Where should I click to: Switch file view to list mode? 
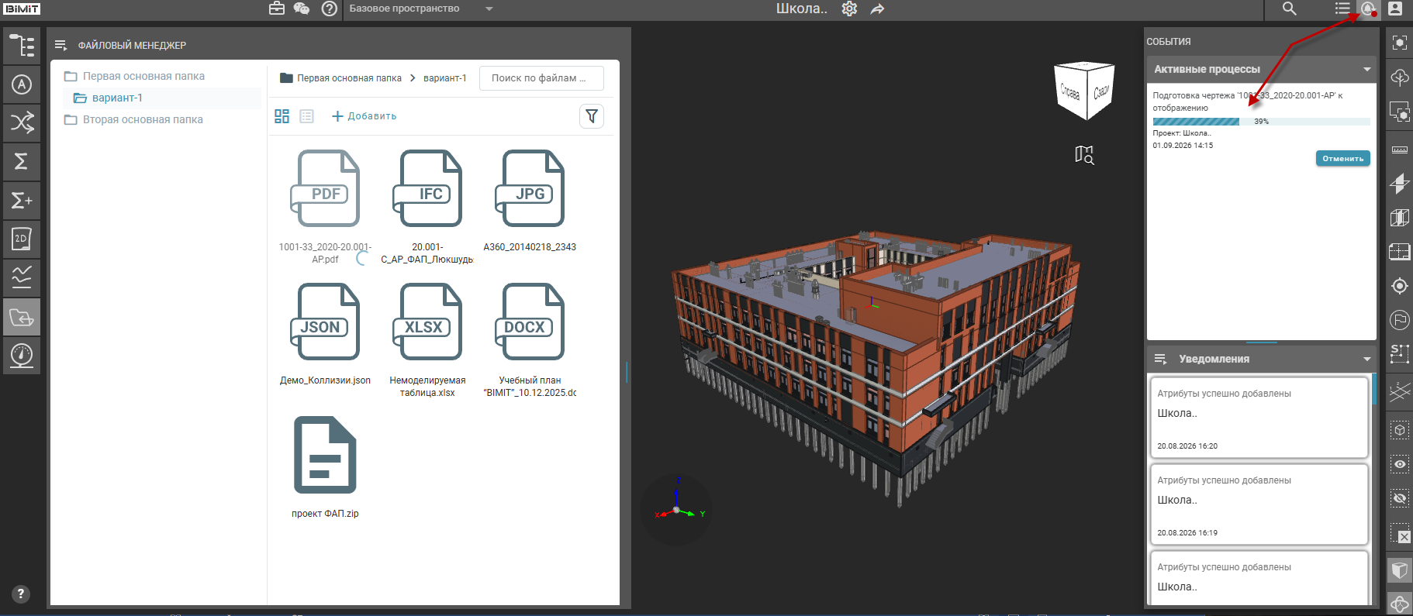click(306, 116)
